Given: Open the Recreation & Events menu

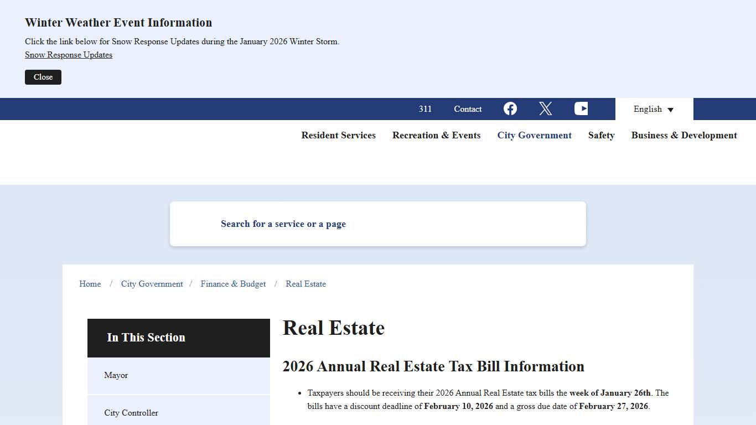Looking at the screenshot, I should [436, 135].
